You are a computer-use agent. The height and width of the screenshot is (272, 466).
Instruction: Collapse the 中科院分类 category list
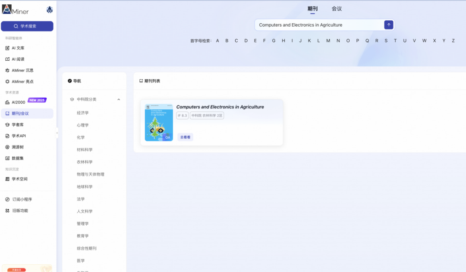(x=119, y=99)
